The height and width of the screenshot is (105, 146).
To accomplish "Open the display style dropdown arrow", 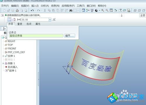I will [100, 10].
